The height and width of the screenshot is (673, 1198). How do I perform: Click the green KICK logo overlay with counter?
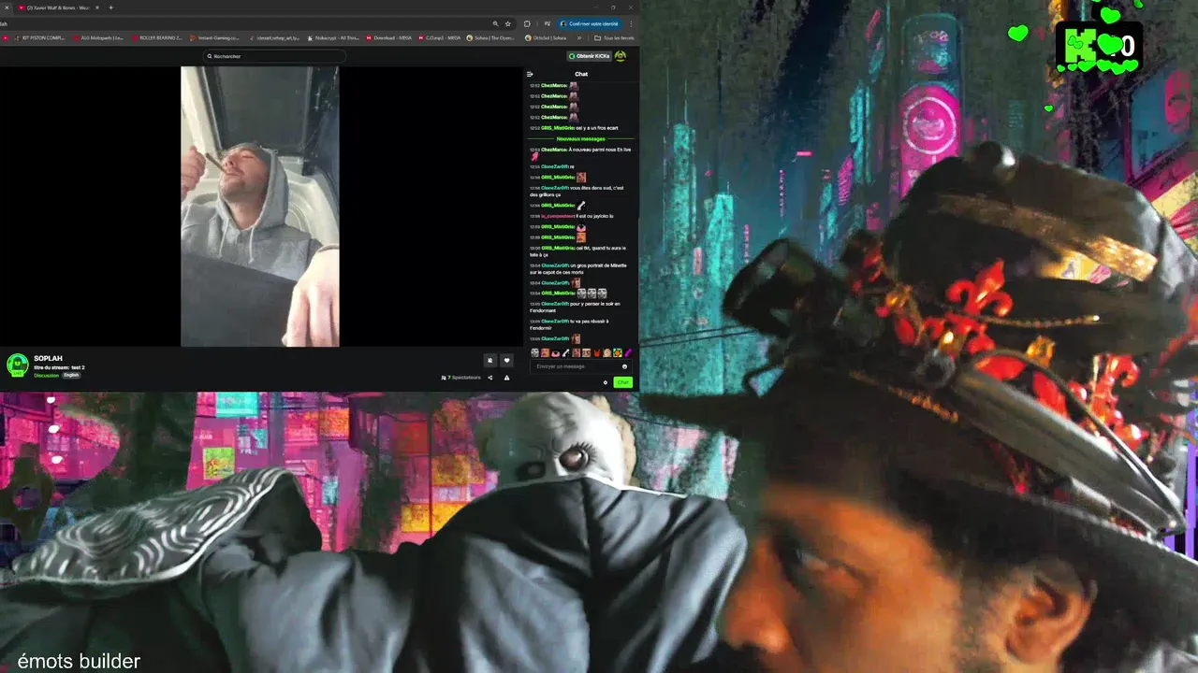pos(1097,46)
